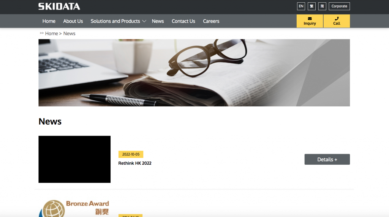Open the Corporate site link
389x217 pixels.
tap(339, 6)
